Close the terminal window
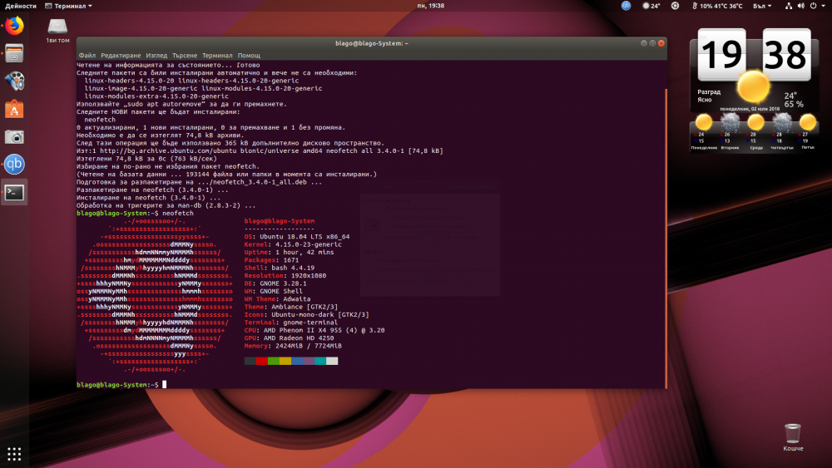The width and height of the screenshot is (832, 468). tap(661, 43)
